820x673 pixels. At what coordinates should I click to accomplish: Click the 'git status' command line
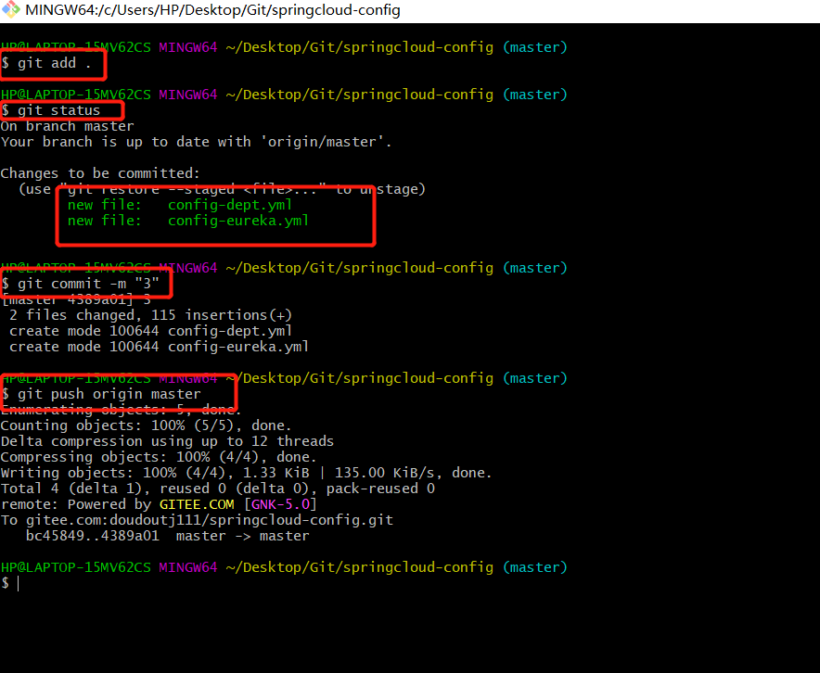click(x=50, y=110)
